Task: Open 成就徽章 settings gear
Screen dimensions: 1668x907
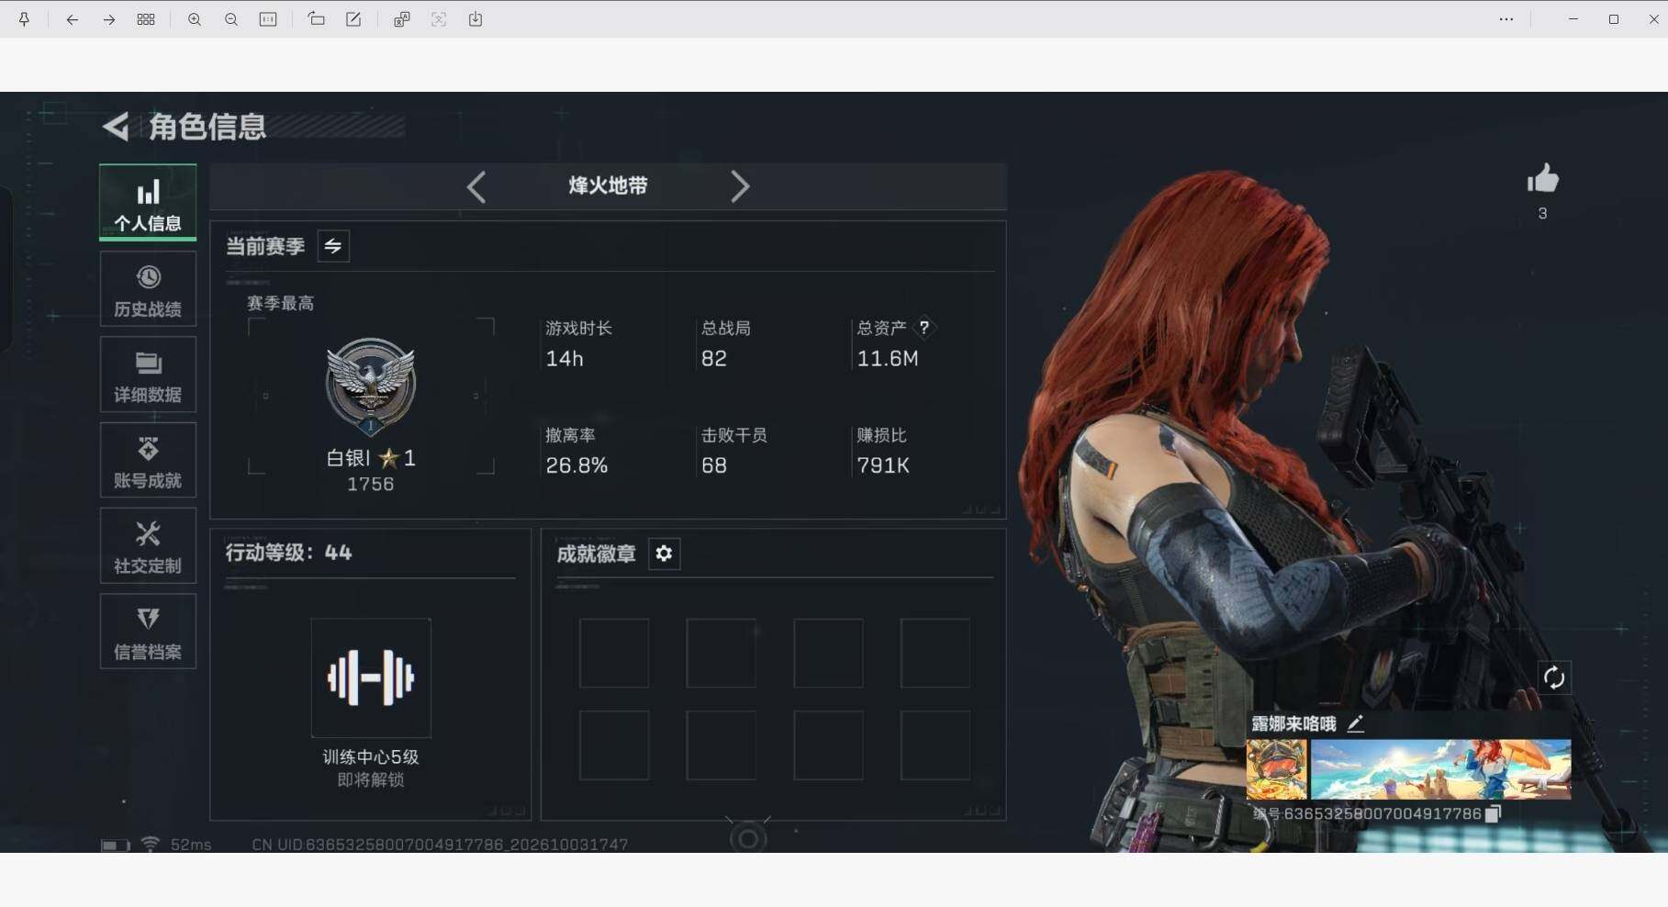Action: point(664,554)
